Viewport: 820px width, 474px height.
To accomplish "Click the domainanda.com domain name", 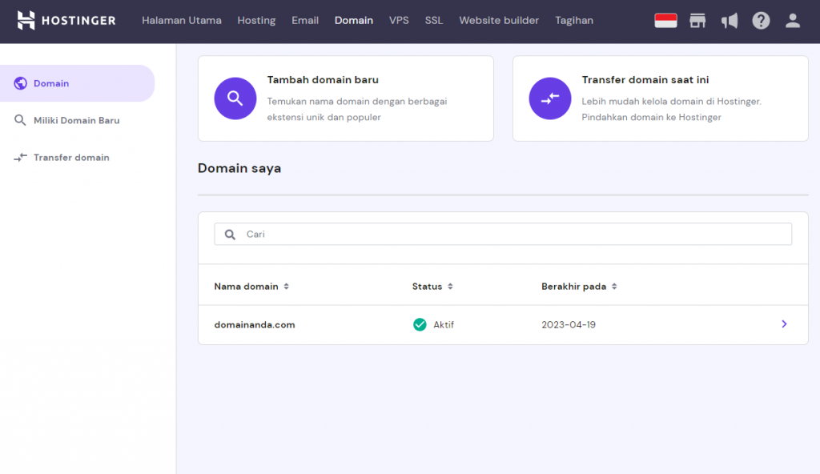I will 255,325.
